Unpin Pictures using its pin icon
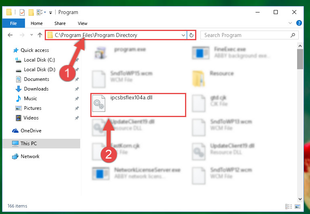Screen dimensions: 310x214 [x=77, y=108]
